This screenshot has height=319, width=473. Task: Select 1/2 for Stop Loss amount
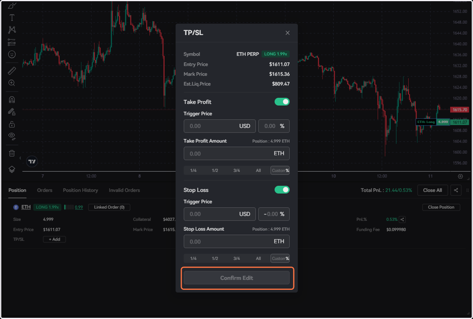(215, 258)
